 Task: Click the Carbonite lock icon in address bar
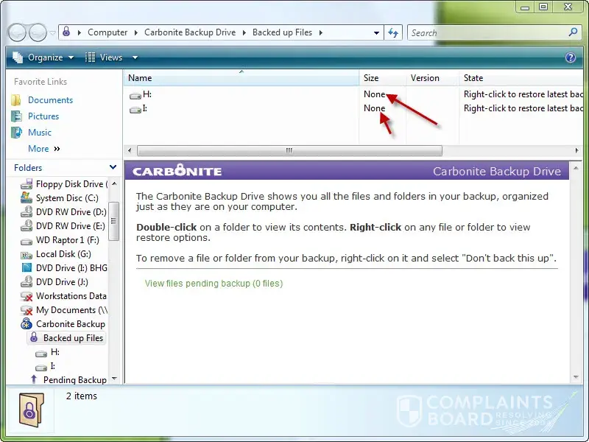(x=66, y=32)
